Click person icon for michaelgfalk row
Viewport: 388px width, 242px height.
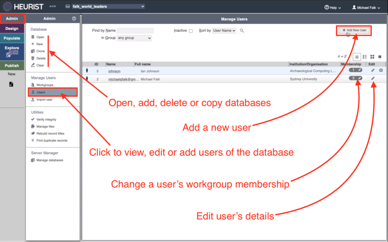87,78
